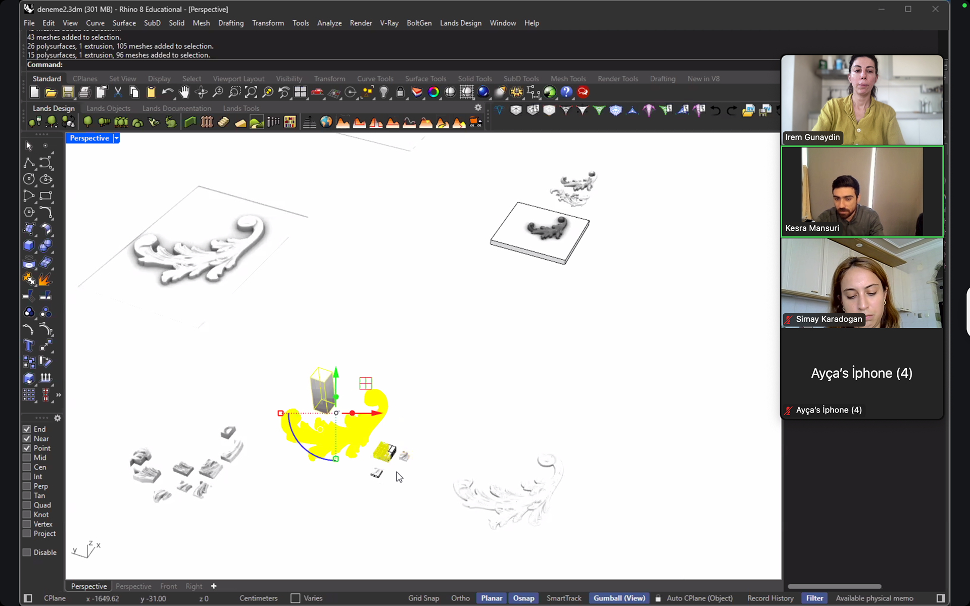Open file with folder icon

pyautogui.click(x=51, y=92)
